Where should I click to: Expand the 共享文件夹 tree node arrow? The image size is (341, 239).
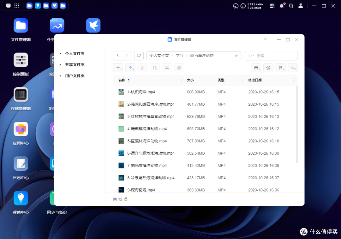(60, 64)
